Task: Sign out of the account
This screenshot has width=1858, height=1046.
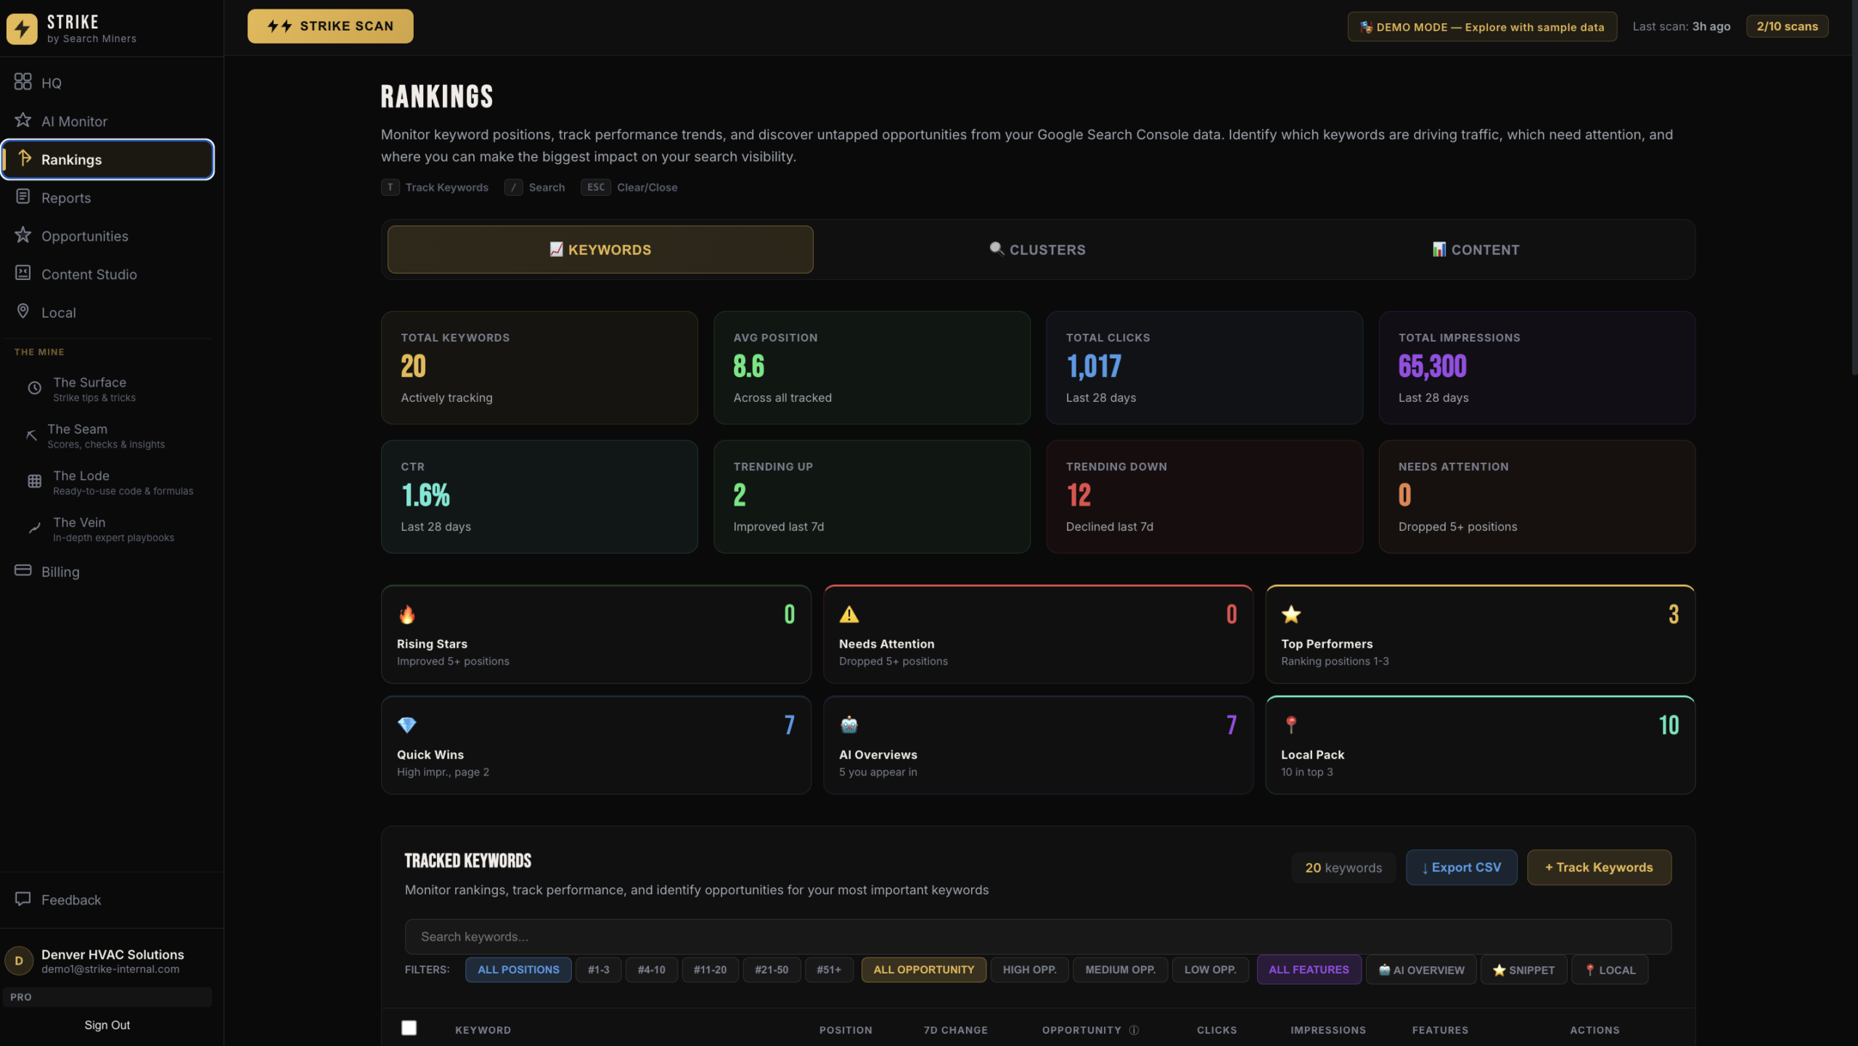Action: coord(107,1026)
